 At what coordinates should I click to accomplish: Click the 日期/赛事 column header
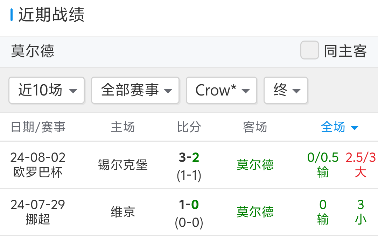click(38, 127)
